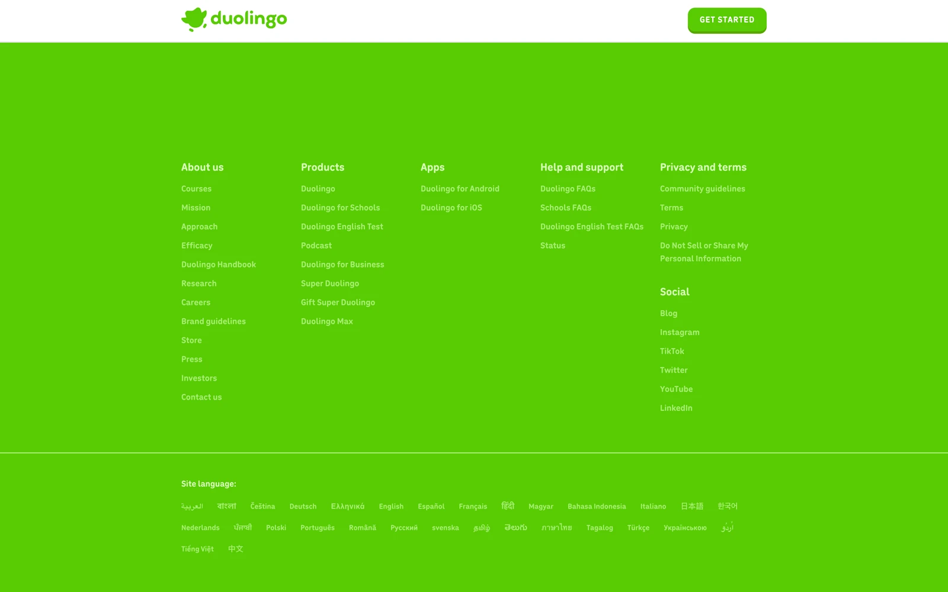
Task: Open Duolingo for Android link
Action: pyautogui.click(x=460, y=189)
